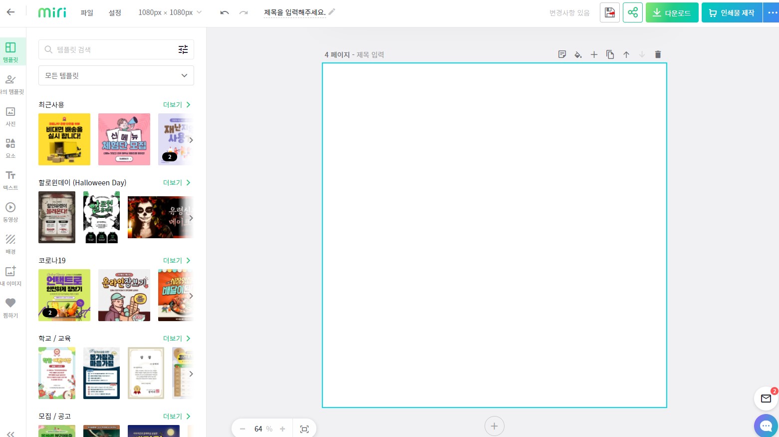Open the 동영상 video panel
The image size is (779, 437).
point(10,212)
